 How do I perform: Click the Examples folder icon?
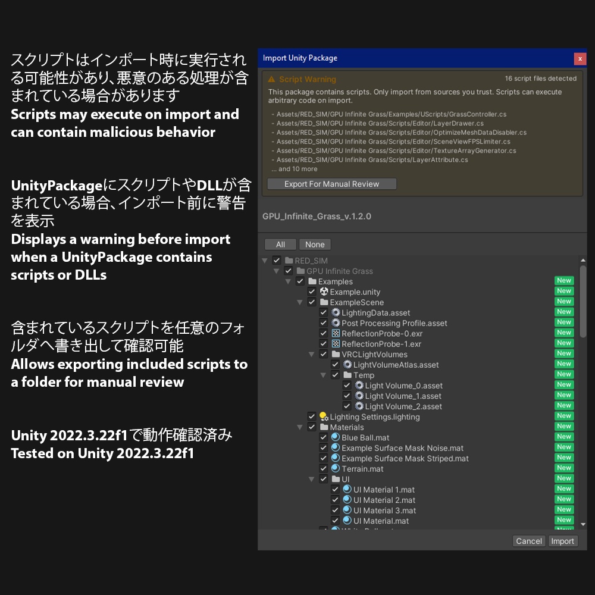(313, 281)
